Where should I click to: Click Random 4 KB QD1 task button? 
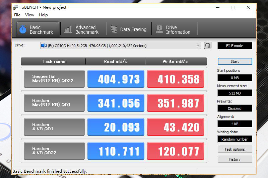tap(54, 127)
